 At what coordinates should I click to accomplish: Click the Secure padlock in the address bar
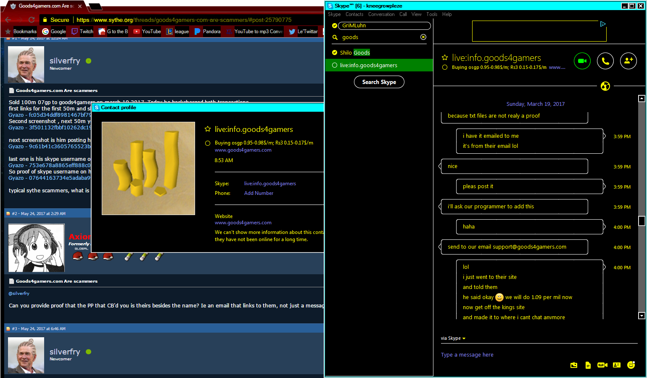(x=45, y=20)
